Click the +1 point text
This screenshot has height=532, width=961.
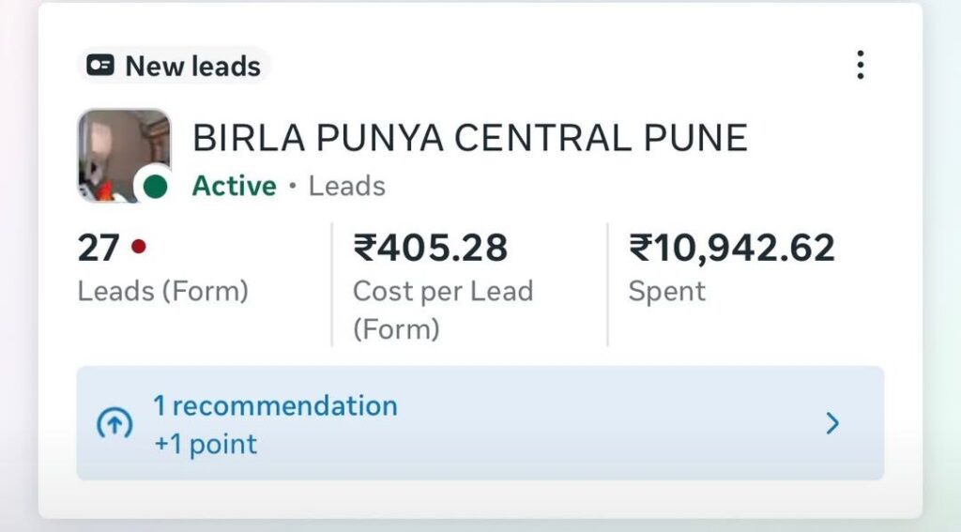tap(206, 444)
